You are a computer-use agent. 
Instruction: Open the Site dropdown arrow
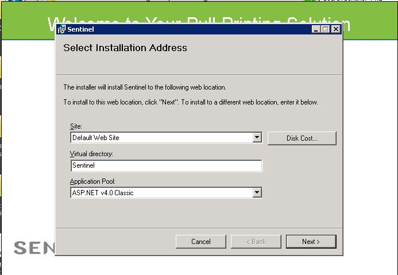257,138
